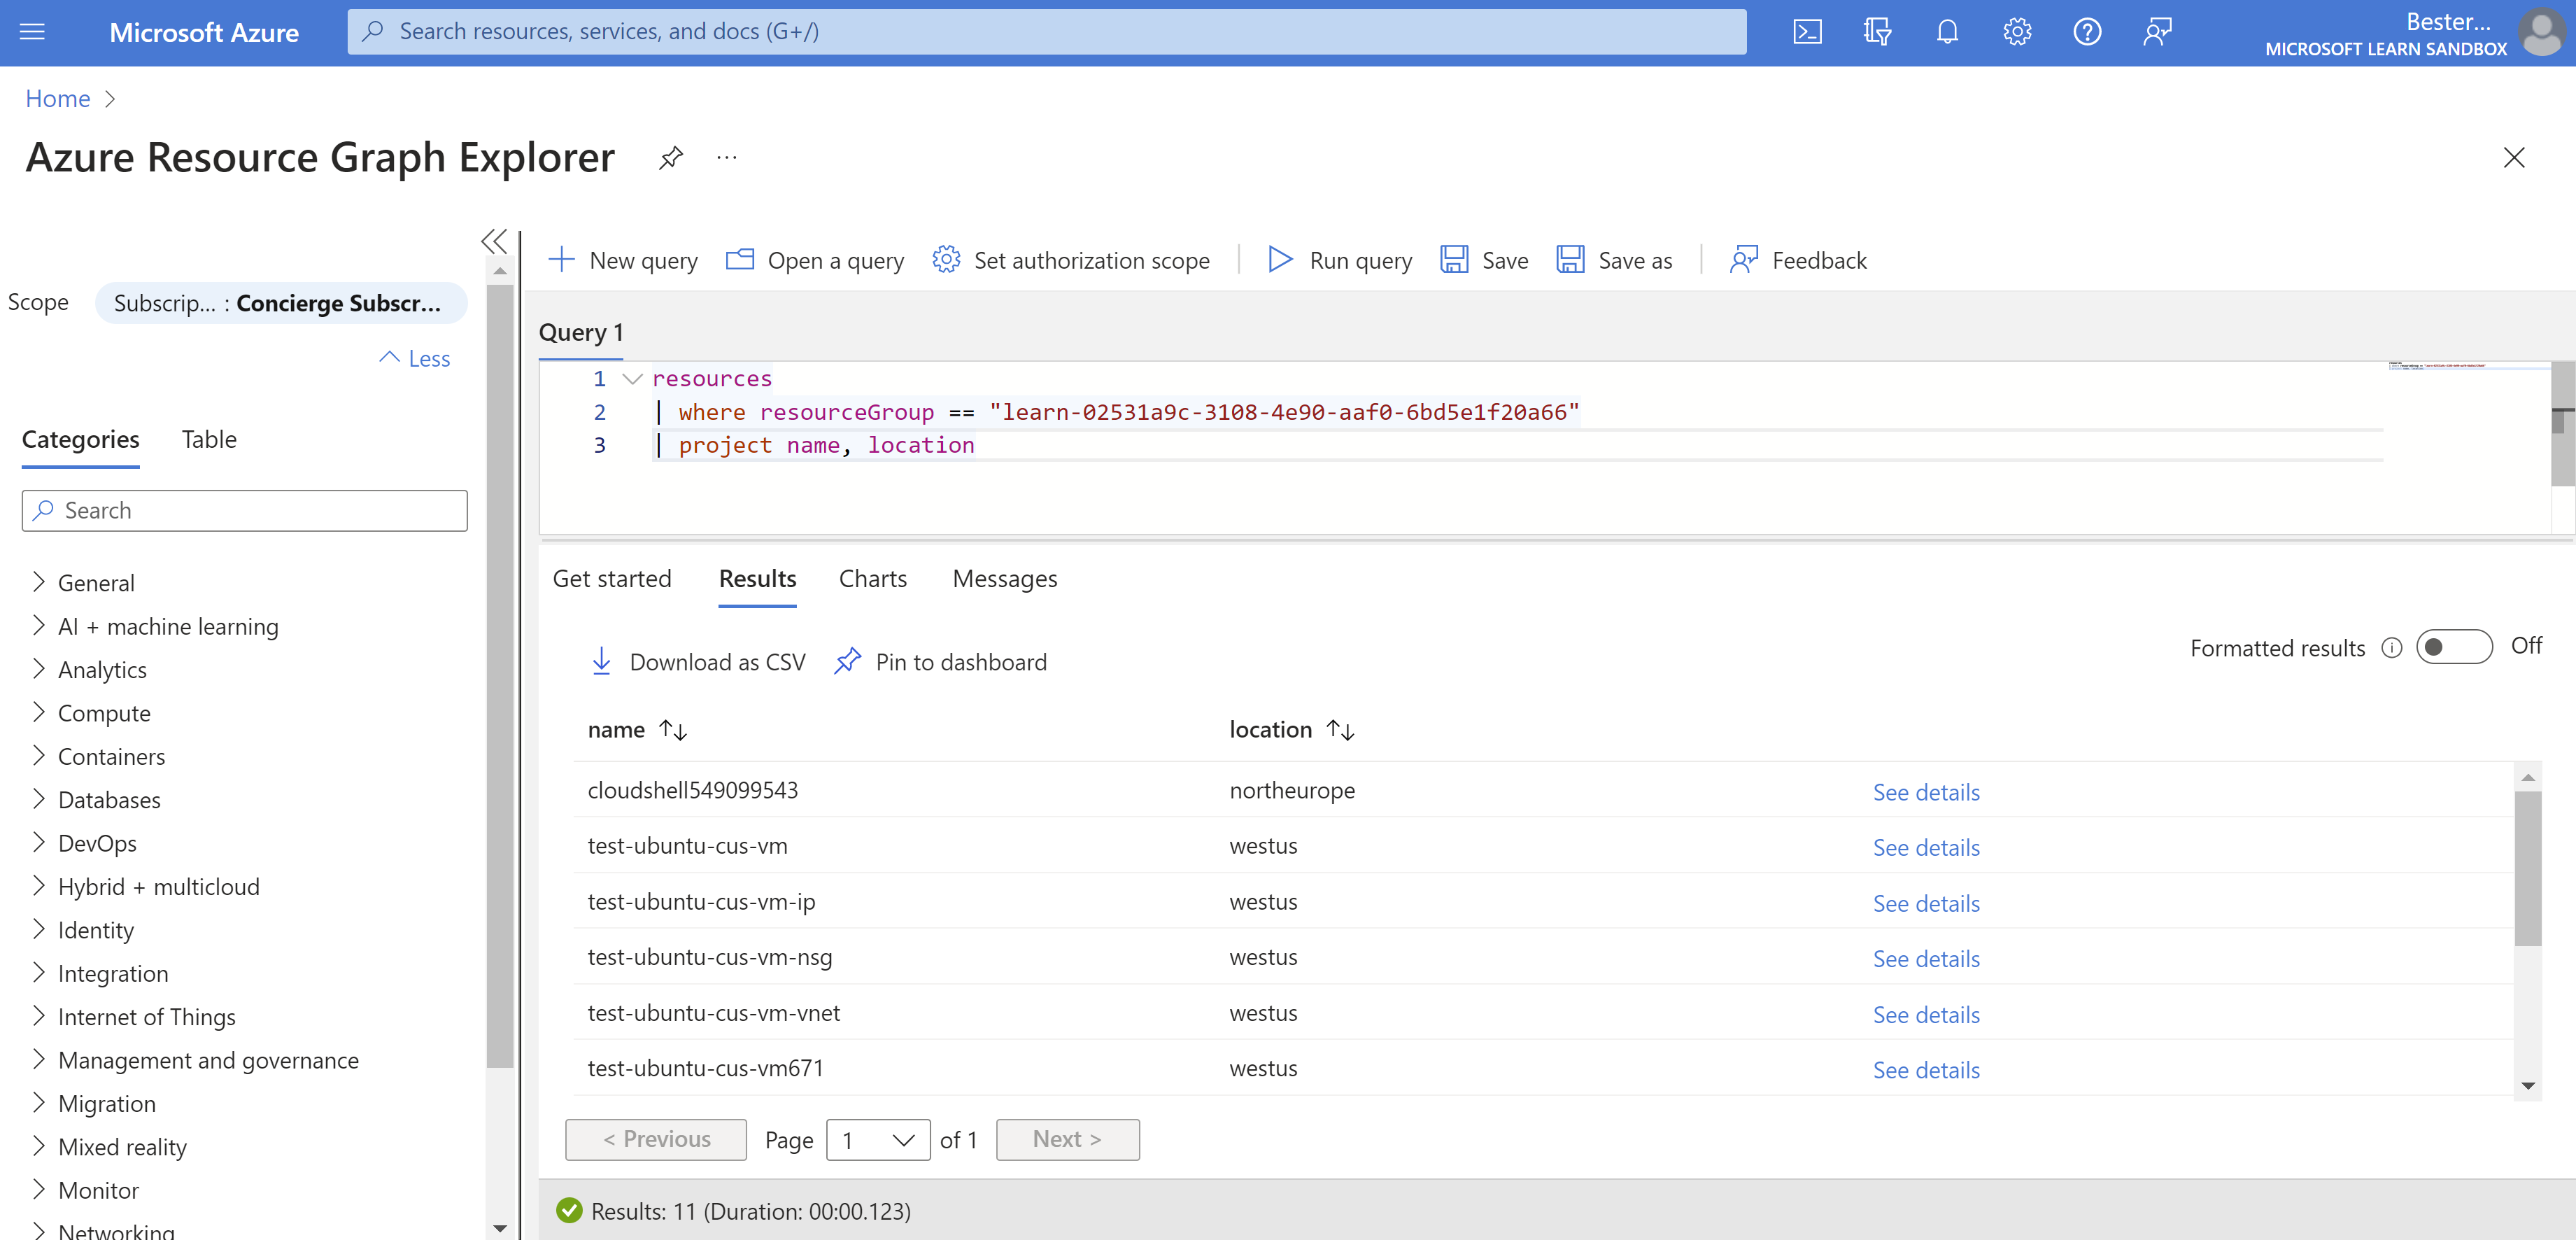Focus the categories Search field
This screenshot has height=1240, width=2576.
245,511
